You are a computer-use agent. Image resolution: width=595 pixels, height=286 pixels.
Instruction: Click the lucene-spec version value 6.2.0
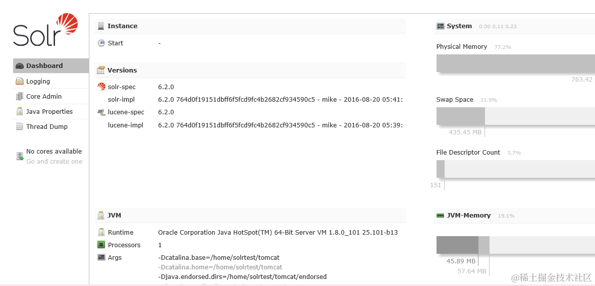point(166,112)
